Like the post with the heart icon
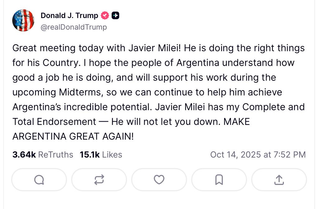319x209 pixels. pos(159,179)
